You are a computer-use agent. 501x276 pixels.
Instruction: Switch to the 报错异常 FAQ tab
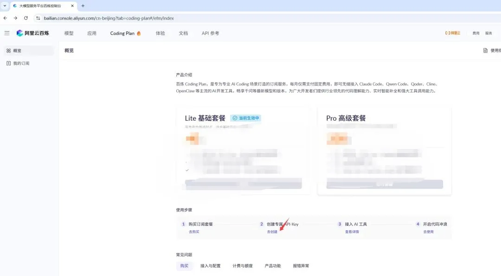tap(301, 266)
